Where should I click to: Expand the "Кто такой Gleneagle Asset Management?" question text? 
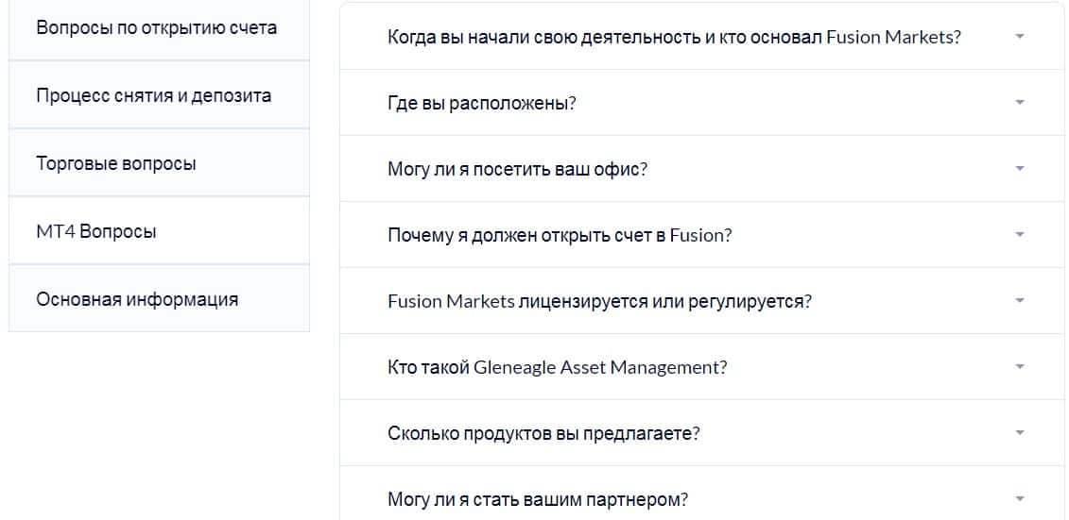point(558,367)
